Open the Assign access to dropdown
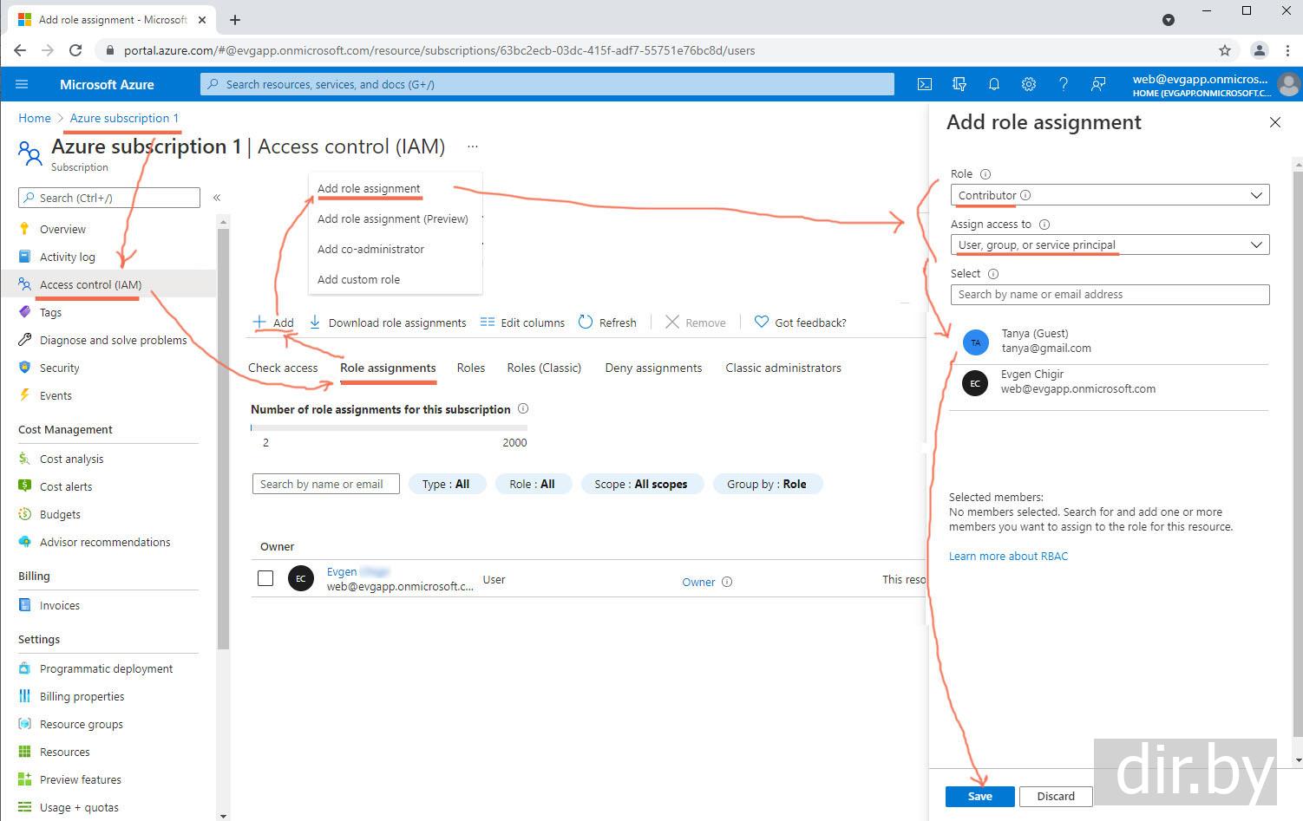Image resolution: width=1303 pixels, height=821 pixels. pos(1110,244)
